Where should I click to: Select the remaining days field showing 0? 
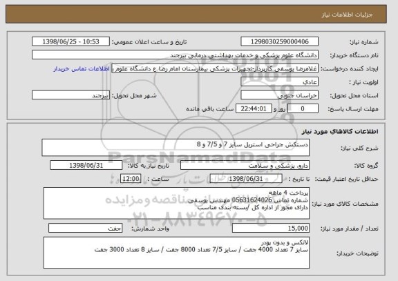pyautogui.click(x=303, y=109)
